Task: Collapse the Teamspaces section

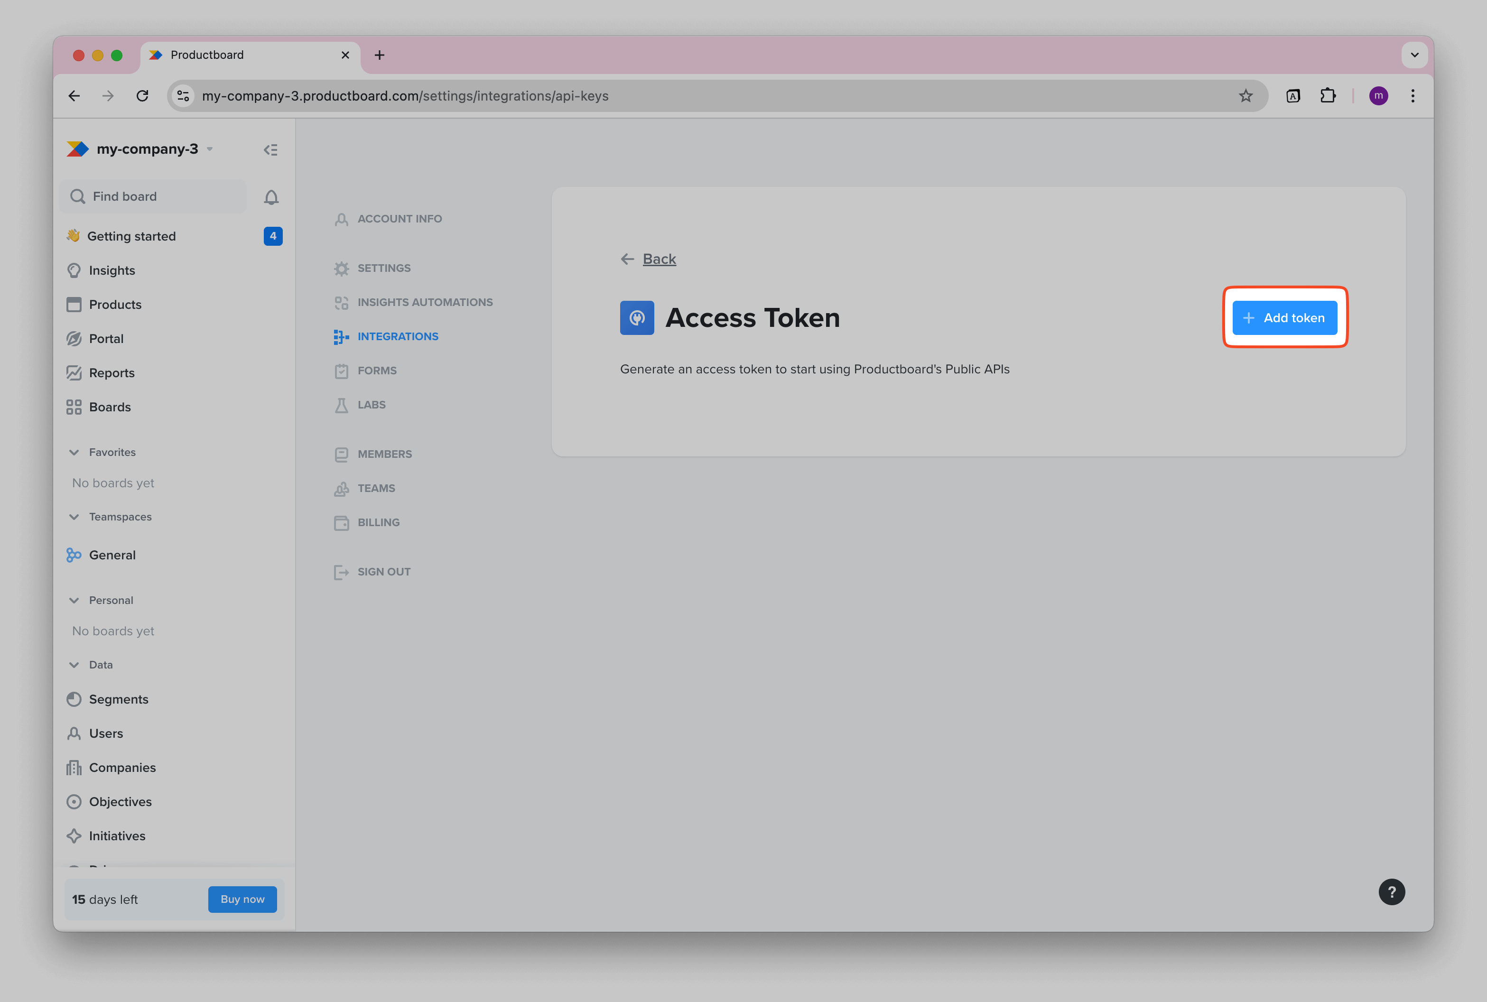Action: click(x=74, y=517)
